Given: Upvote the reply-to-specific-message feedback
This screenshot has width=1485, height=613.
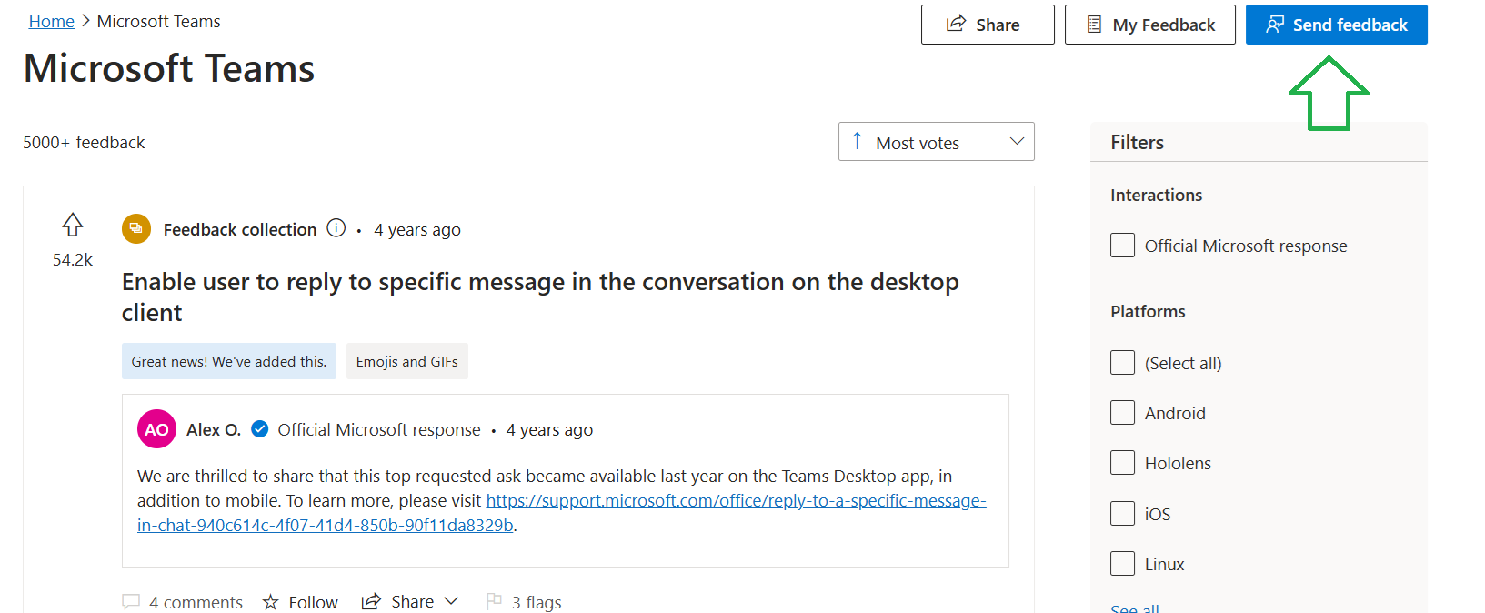Looking at the screenshot, I should 73,225.
